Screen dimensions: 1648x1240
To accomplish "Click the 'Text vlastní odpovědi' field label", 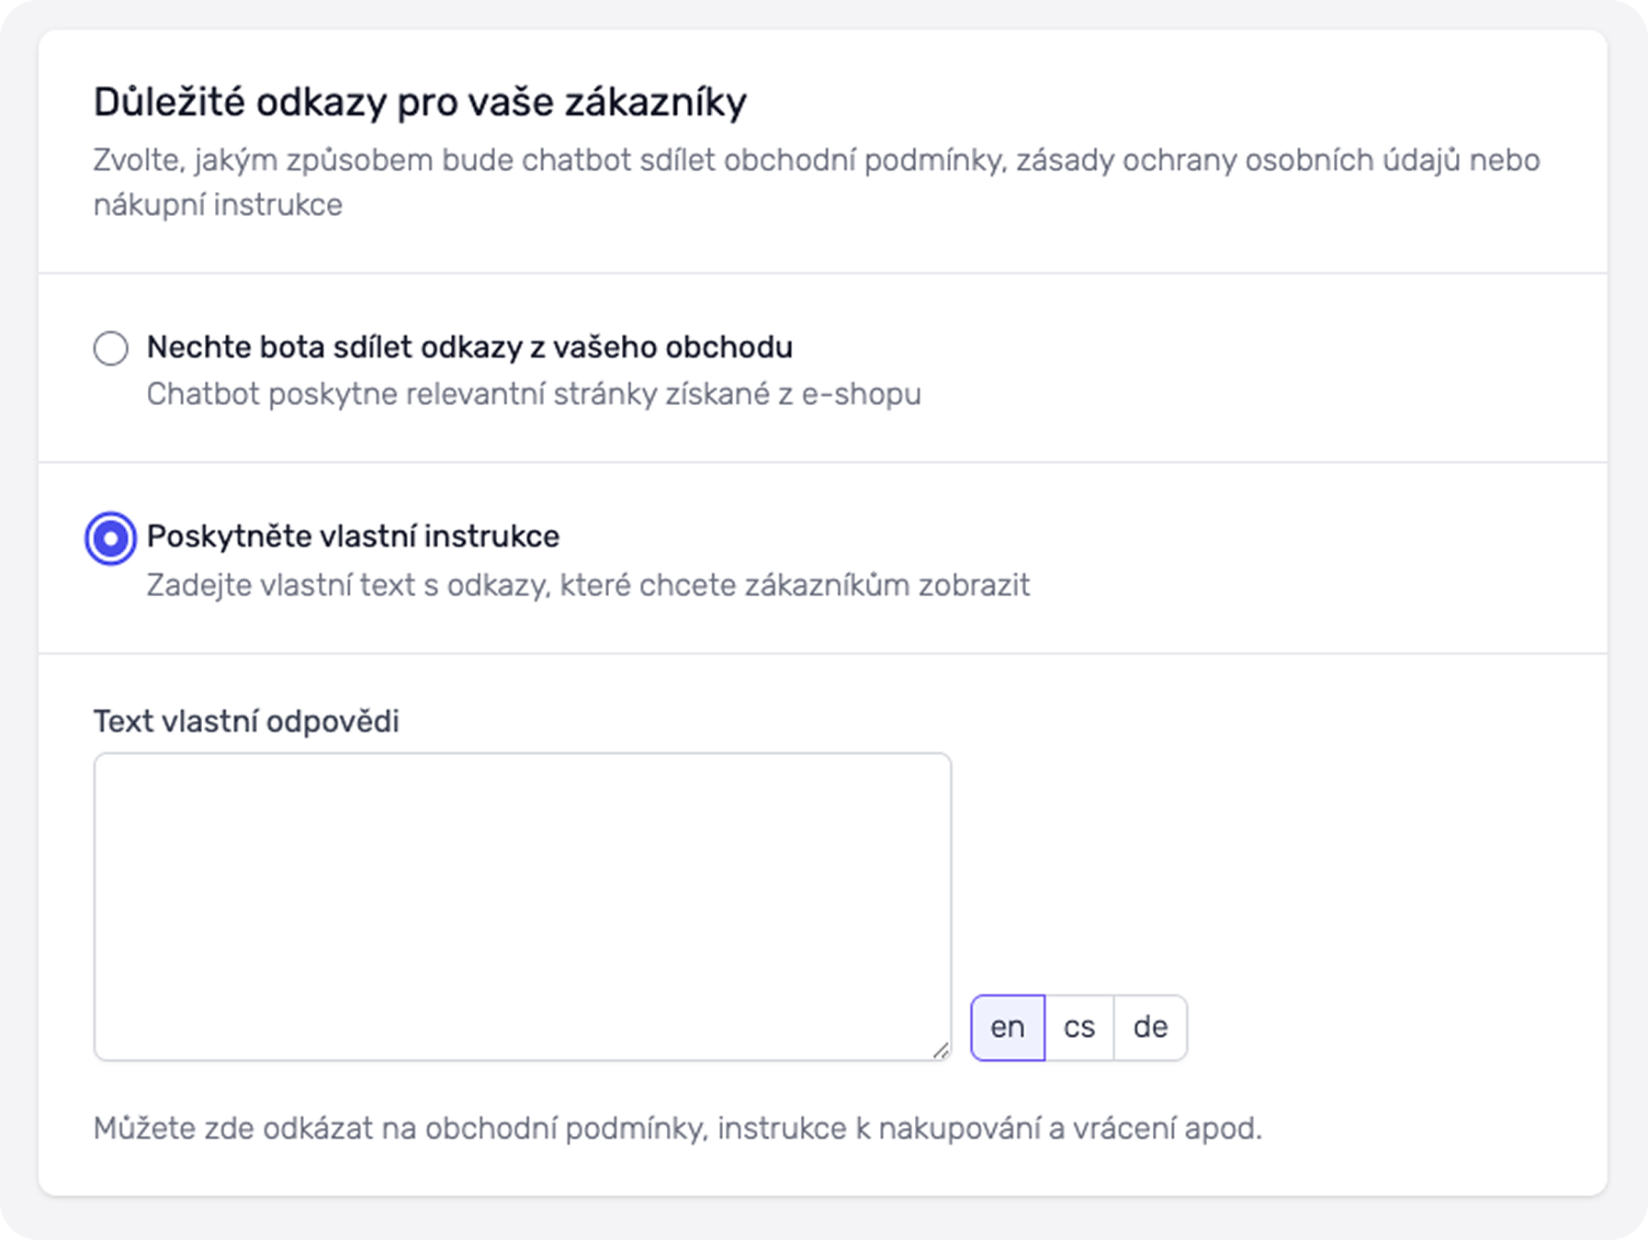I will pyautogui.click(x=246, y=722).
